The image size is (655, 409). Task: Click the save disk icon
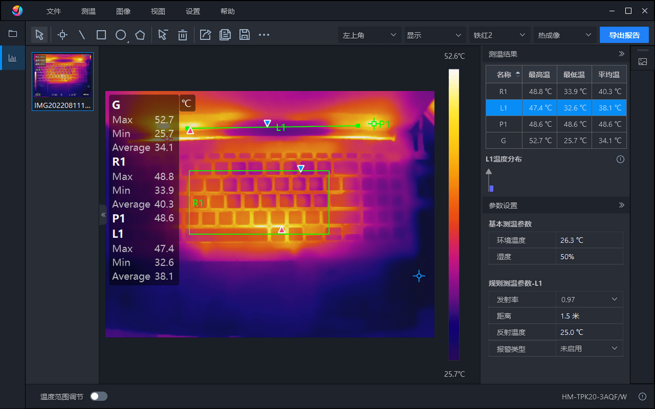pos(245,35)
